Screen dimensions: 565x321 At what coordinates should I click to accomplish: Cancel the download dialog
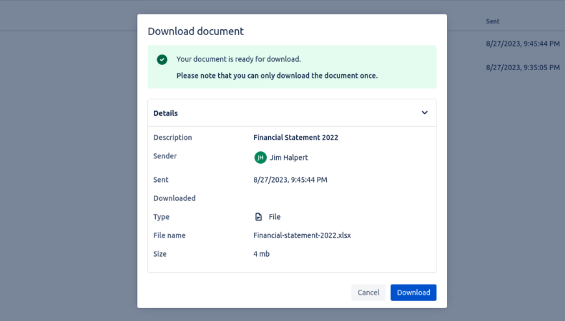tap(368, 292)
